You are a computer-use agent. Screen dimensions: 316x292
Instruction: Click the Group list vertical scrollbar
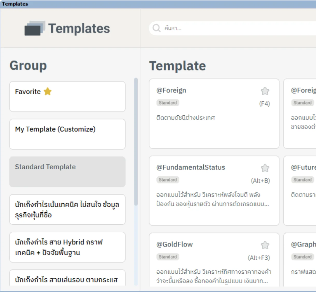(136, 142)
